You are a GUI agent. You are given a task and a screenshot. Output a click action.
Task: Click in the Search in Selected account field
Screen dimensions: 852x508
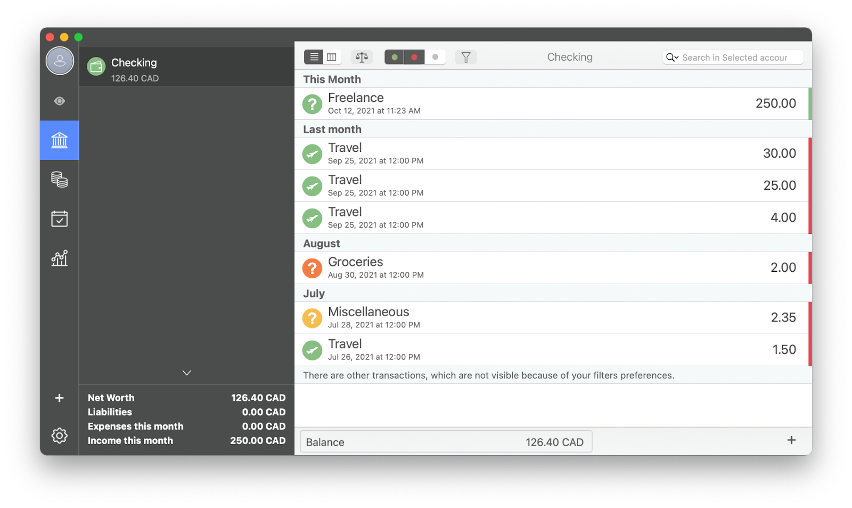pyautogui.click(x=735, y=57)
